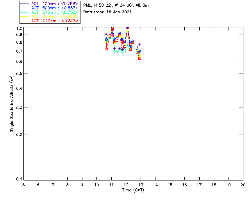This screenshot has height=200, width=250.
Task: Click the x-axis tick label 14
Action: [155, 185]
